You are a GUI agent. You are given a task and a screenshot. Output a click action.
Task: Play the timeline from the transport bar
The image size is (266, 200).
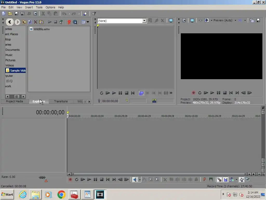pyautogui.click(x=89, y=180)
